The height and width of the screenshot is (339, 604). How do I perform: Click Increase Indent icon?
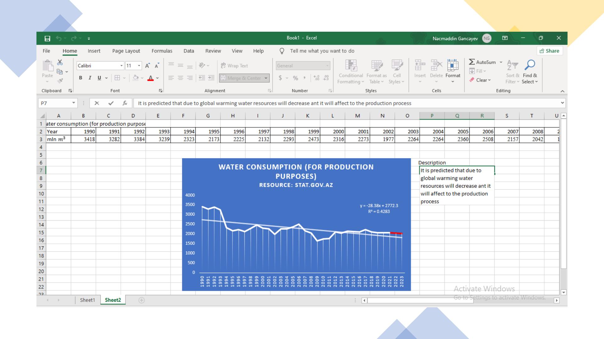click(x=211, y=78)
